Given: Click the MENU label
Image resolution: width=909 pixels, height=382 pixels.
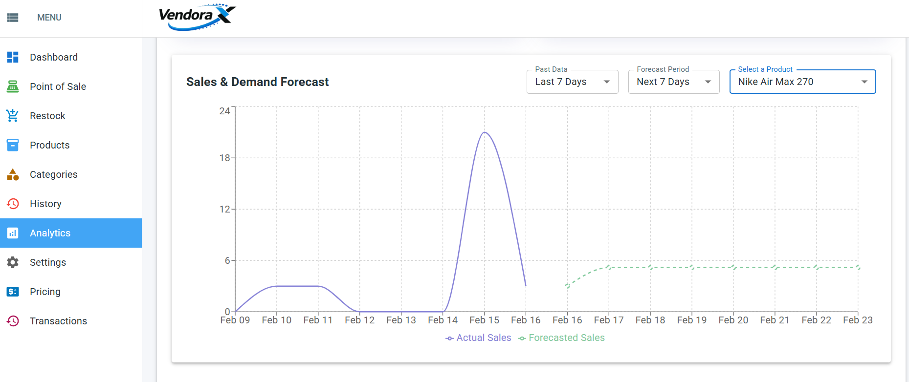Looking at the screenshot, I should click(x=49, y=18).
